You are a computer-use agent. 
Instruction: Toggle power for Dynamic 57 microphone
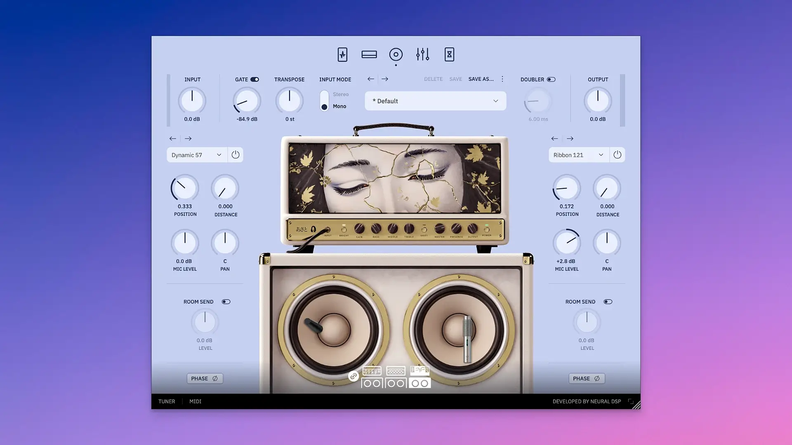point(236,155)
